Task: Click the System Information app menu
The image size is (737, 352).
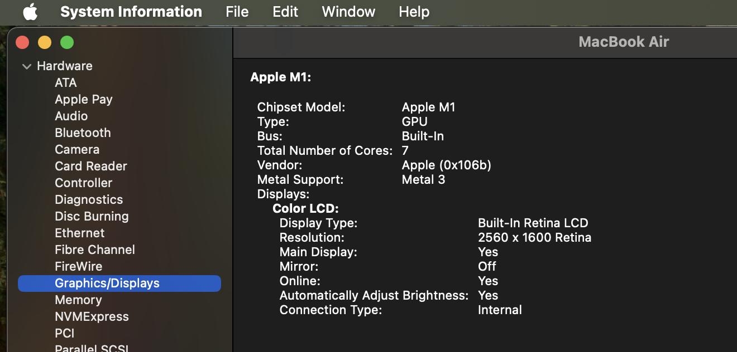Action: [131, 12]
